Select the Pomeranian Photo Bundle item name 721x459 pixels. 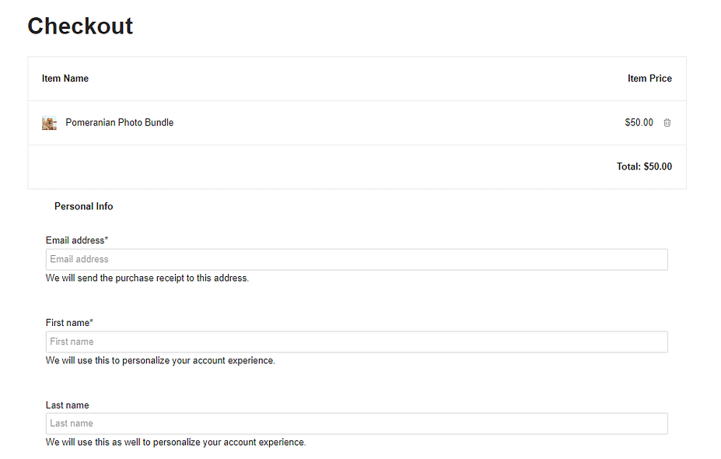(120, 122)
